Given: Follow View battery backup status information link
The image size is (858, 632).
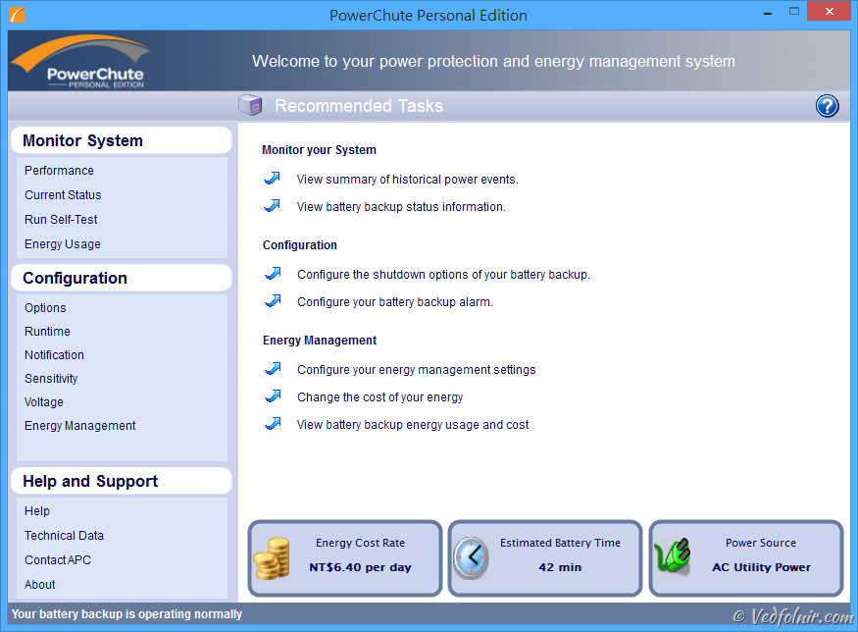Looking at the screenshot, I should [x=401, y=207].
